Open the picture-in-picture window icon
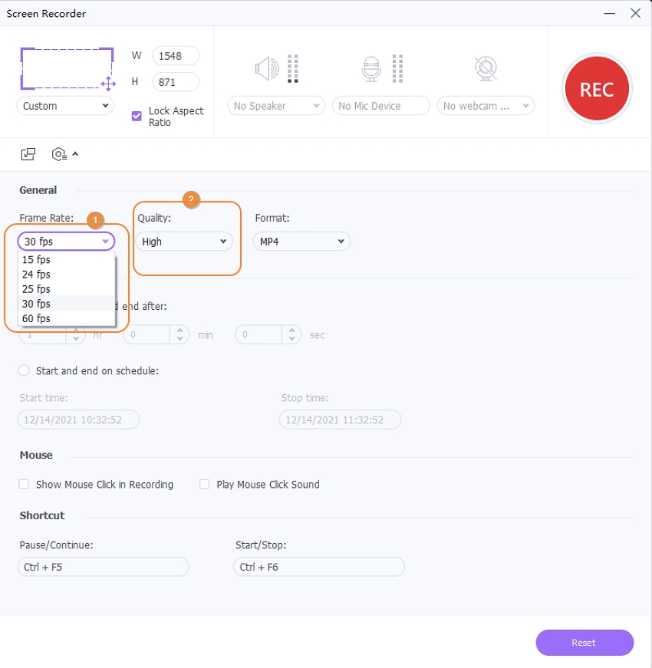This screenshot has width=652, height=668. pyautogui.click(x=28, y=154)
